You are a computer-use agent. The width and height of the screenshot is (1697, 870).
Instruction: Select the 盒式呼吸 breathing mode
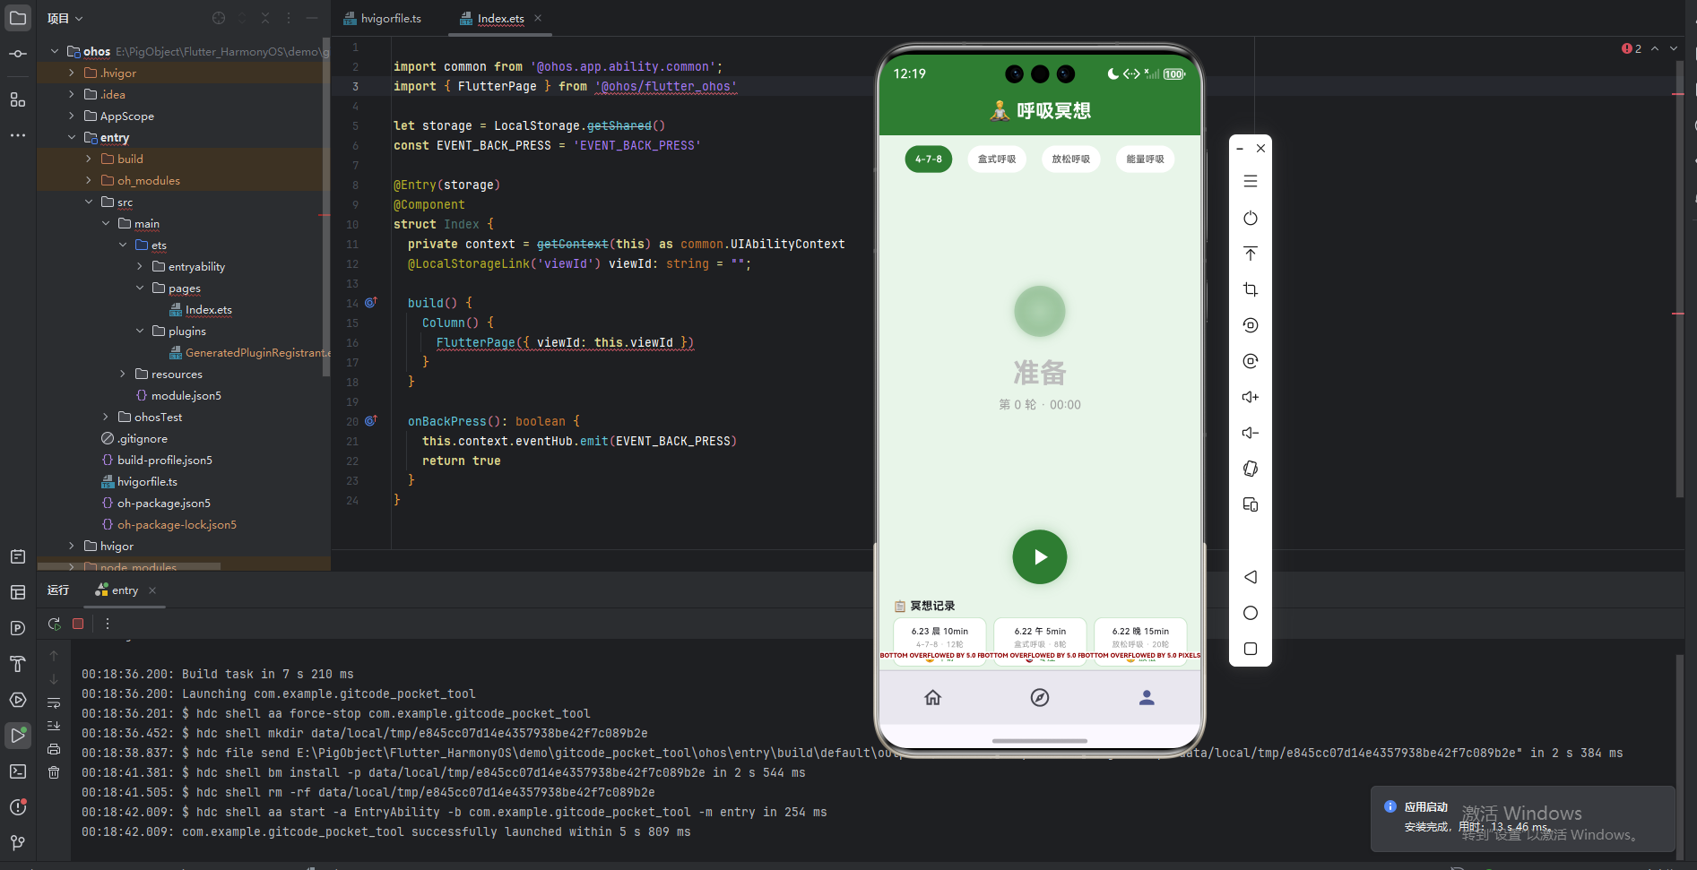pyautogui.click(x=997, y=159)
